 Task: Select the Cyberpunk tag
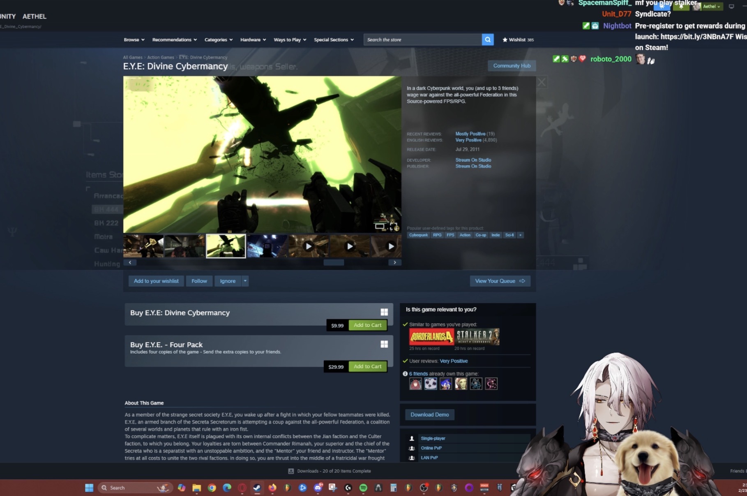[418, 235]
